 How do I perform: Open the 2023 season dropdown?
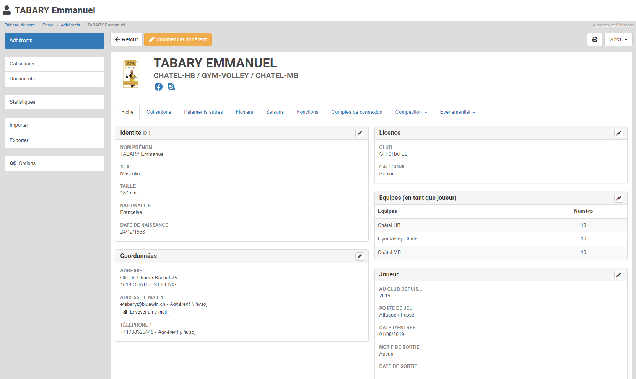[x=618, y=39]
